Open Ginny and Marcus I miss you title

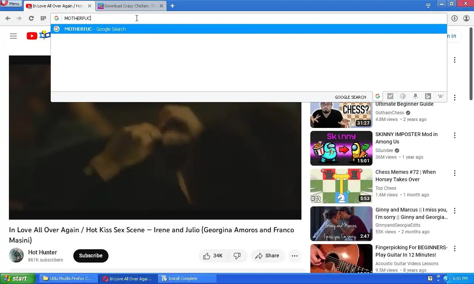click(x=411, y=213)
